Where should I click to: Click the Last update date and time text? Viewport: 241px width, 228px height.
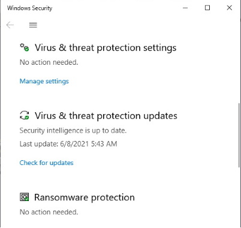click(68, 144)
